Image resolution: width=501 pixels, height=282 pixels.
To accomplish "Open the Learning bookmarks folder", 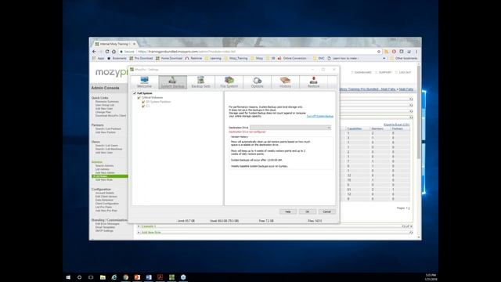I will click(x=213, y=59).
